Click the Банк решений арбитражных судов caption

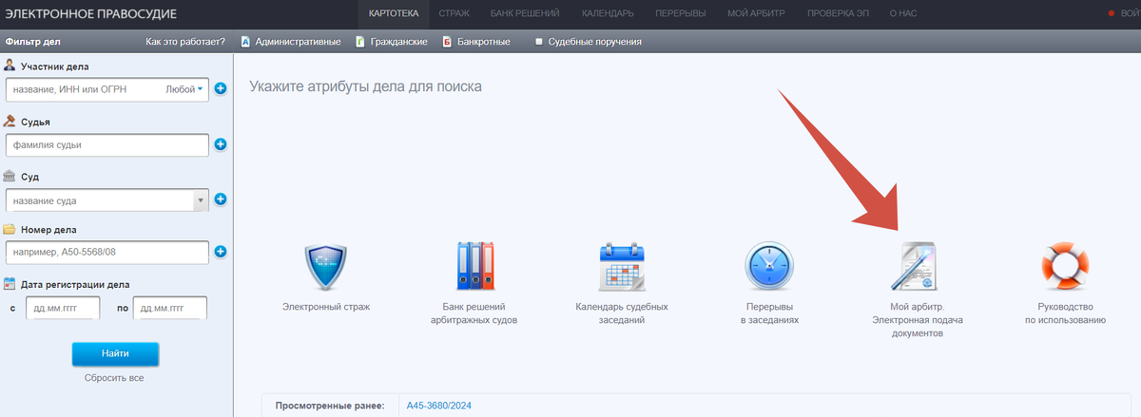(474, 313)
